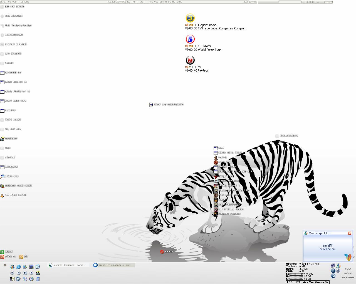Open Internet Explorer from quick launch
This screenshot has height=284, width=356.
(19, 267)
